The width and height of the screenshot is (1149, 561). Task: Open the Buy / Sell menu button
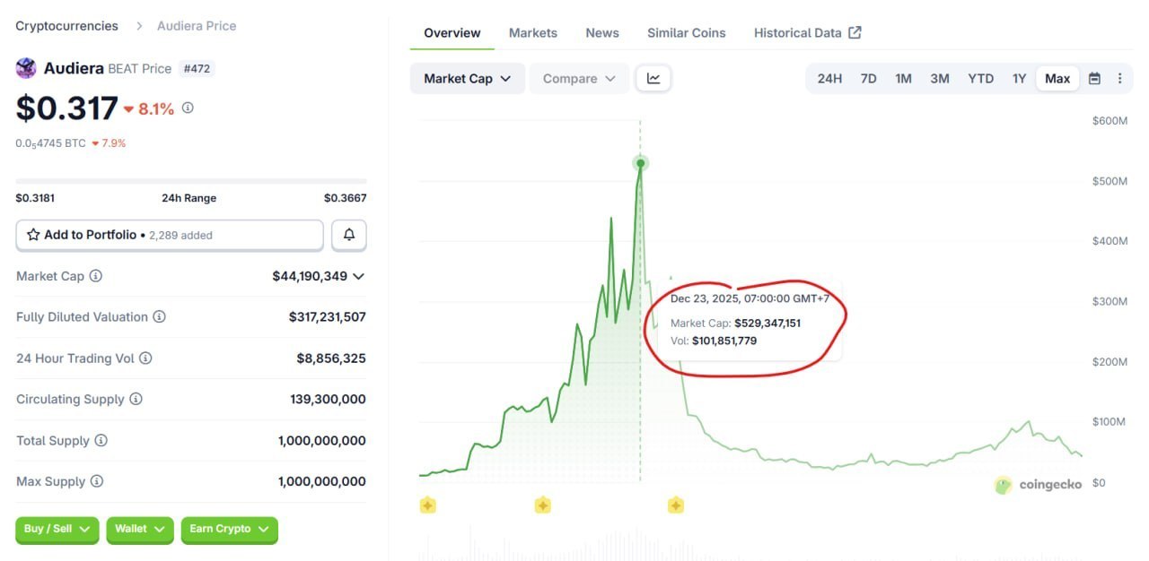click(x=57, y=530)
